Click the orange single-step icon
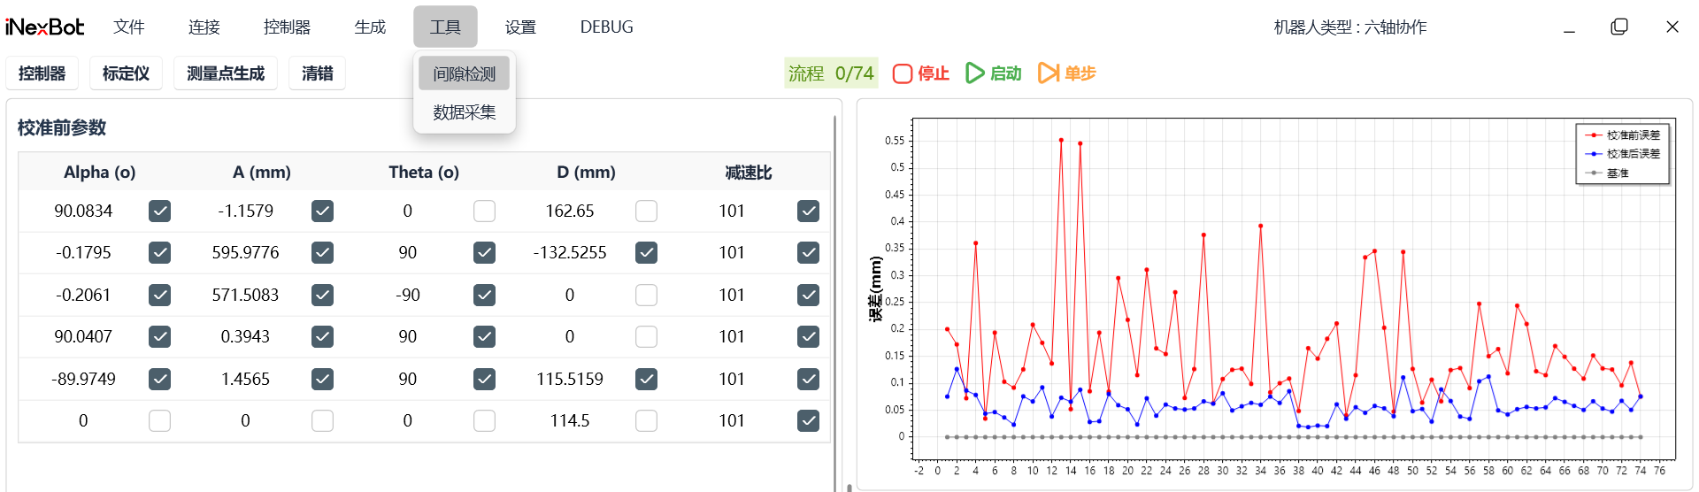This screenshot has height=492, width=1699. coord(1049,73)
